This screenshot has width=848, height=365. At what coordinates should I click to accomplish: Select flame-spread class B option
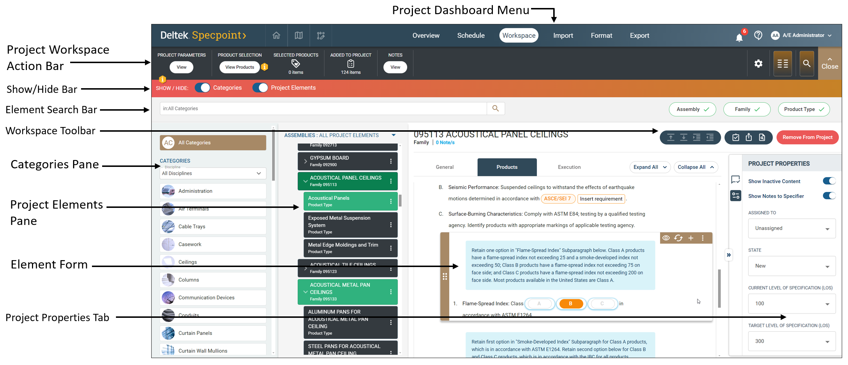pyautogui.click(x=570, y=304)
